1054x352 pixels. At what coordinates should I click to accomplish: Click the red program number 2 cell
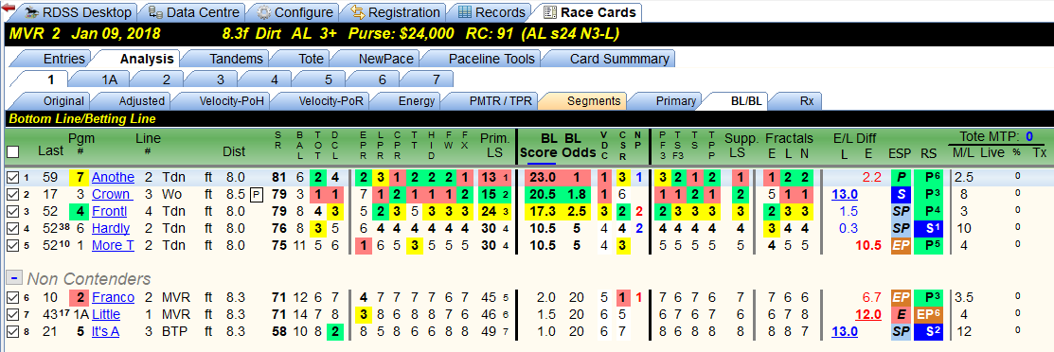[80, 297]
